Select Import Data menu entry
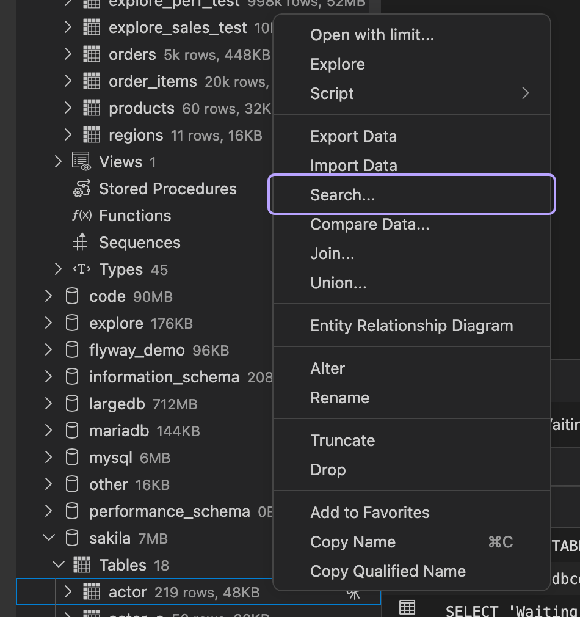The image size is (580, 617). click(x=411, y=166)
